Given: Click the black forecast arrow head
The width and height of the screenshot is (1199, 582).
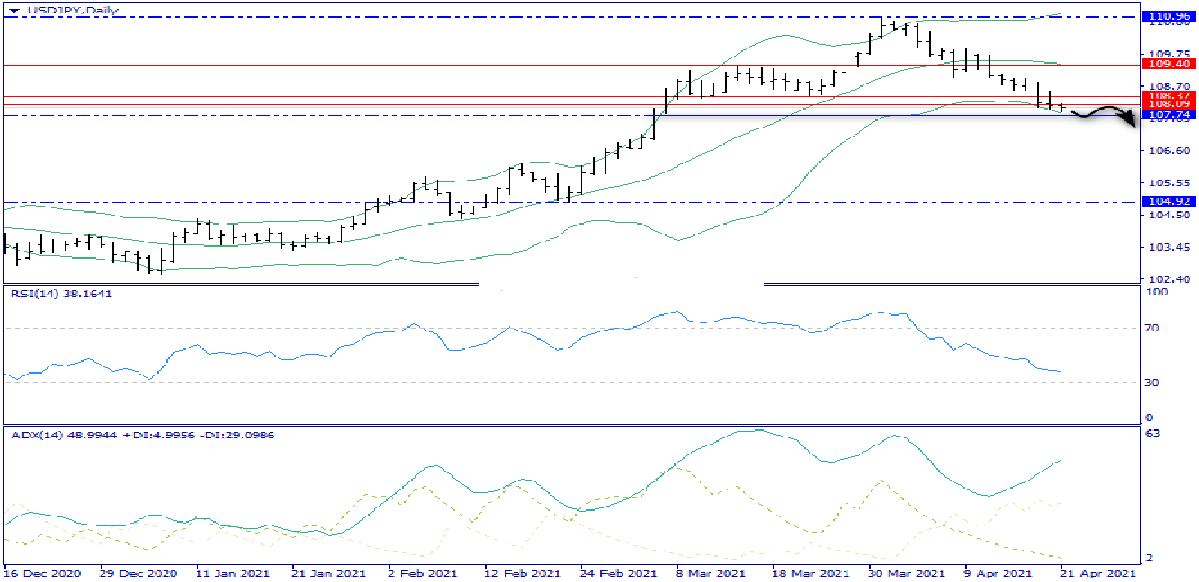Looking at the screenshot, I should tap(1131, 122).
